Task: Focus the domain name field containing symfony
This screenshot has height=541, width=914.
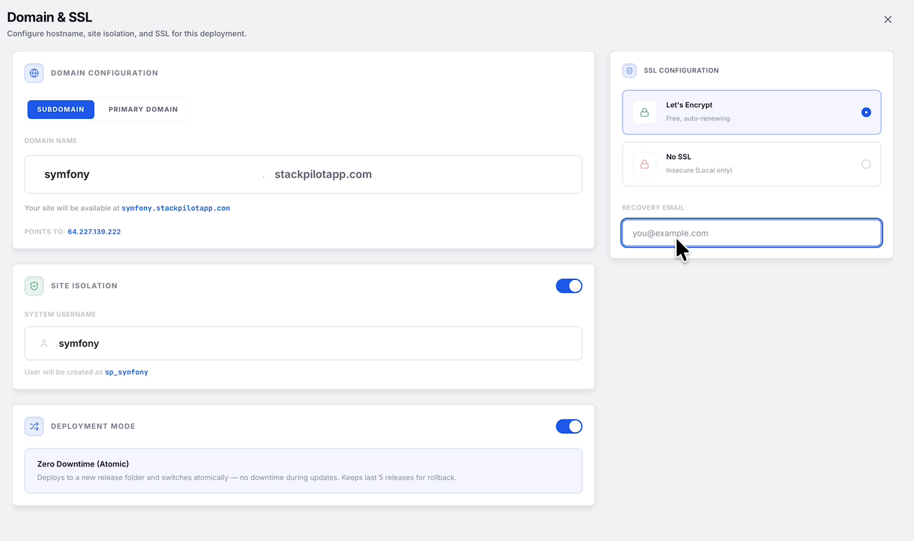Action: [x=149, y=174]
